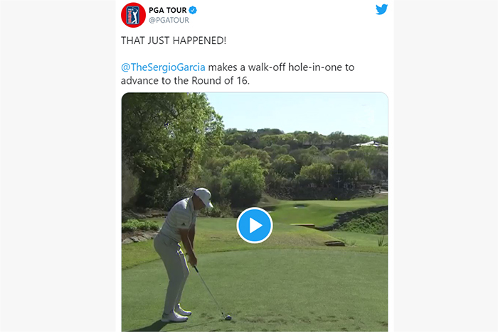
Task: Play the embedded hole-in-one video
Action: coord(255,226)
